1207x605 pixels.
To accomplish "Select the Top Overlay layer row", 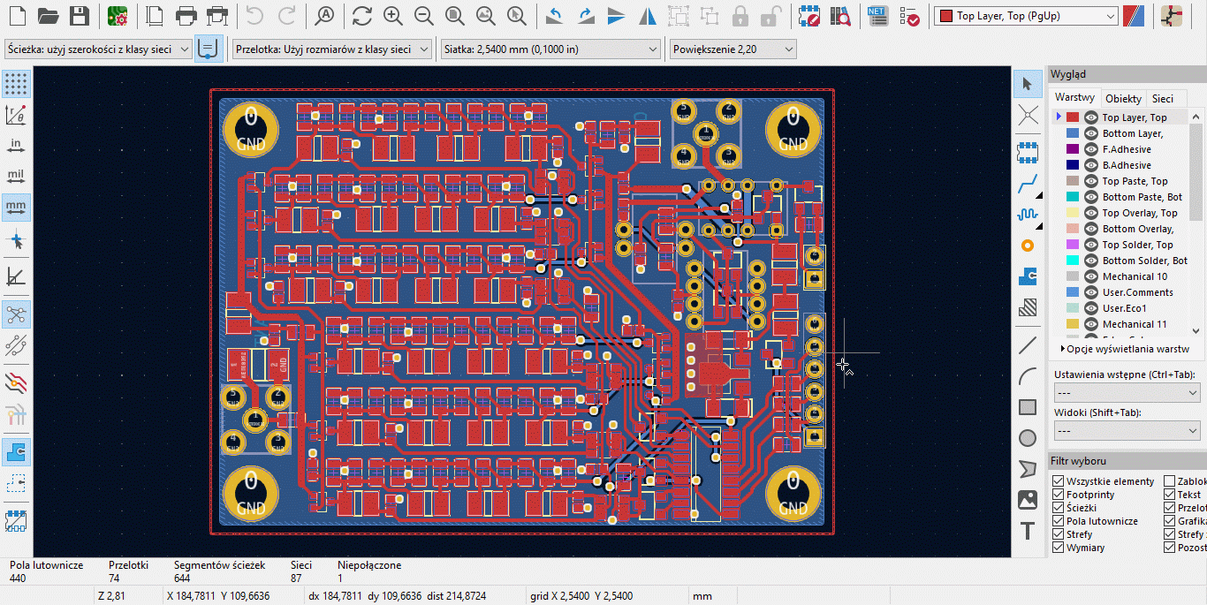I will click(1139, 213).
